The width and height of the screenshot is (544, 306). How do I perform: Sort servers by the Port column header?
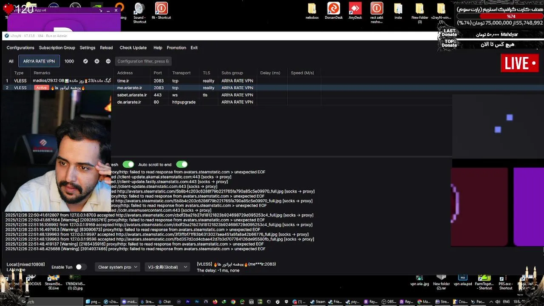[158, 73]
